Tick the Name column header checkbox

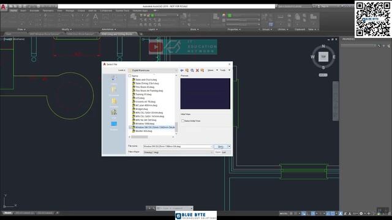coord(130,76)
